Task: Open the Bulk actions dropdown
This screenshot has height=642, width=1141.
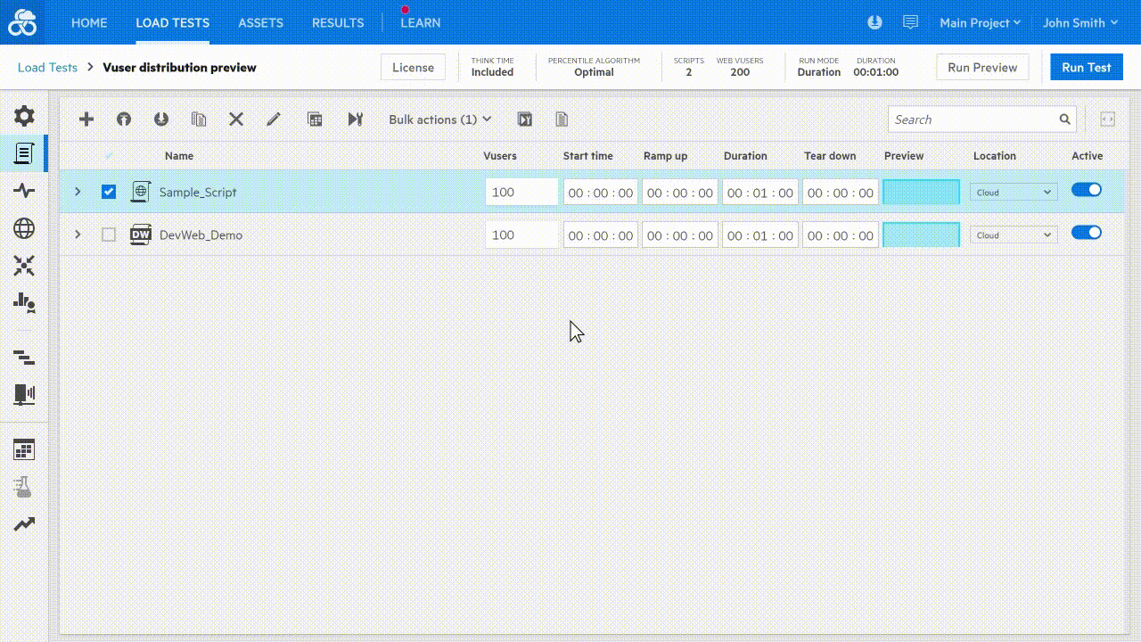Action: pyautogui.click(x=439, y=119)
